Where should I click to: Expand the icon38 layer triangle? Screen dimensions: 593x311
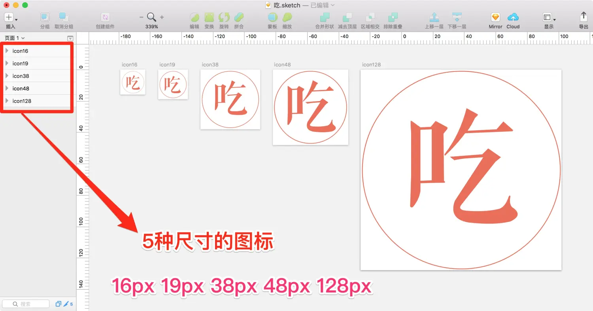(7, 76)
